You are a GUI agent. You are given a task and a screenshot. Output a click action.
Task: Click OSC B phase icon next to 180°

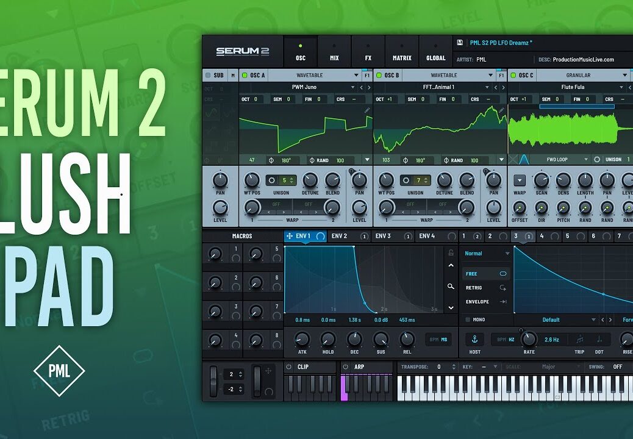point(406,160)
